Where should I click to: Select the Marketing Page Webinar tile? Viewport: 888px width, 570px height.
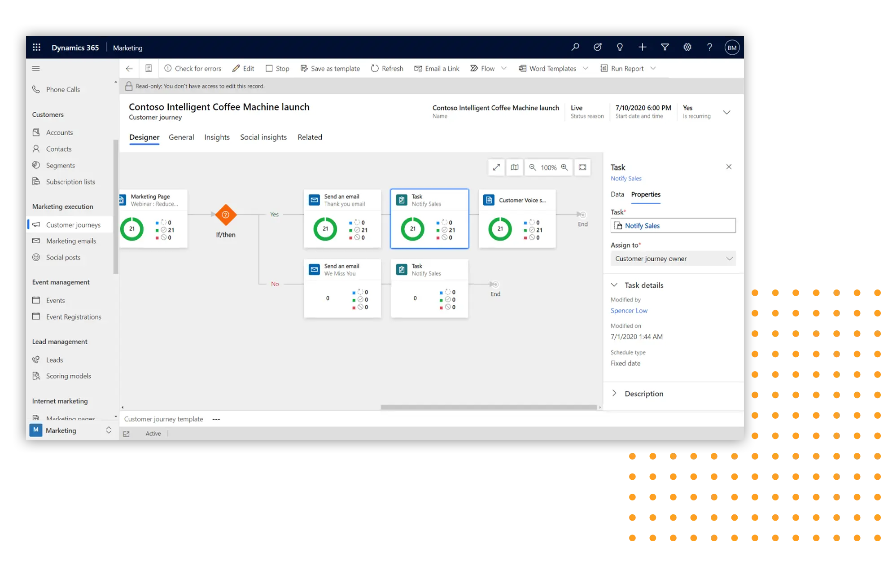[x=153, y=219]
